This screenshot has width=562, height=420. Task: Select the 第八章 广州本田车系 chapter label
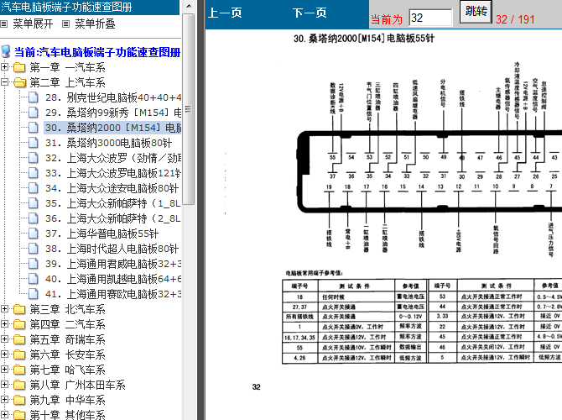(77, 385)
